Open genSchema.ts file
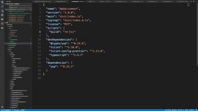 click(15, 100)
